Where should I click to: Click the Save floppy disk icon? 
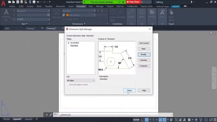point(18,2)
